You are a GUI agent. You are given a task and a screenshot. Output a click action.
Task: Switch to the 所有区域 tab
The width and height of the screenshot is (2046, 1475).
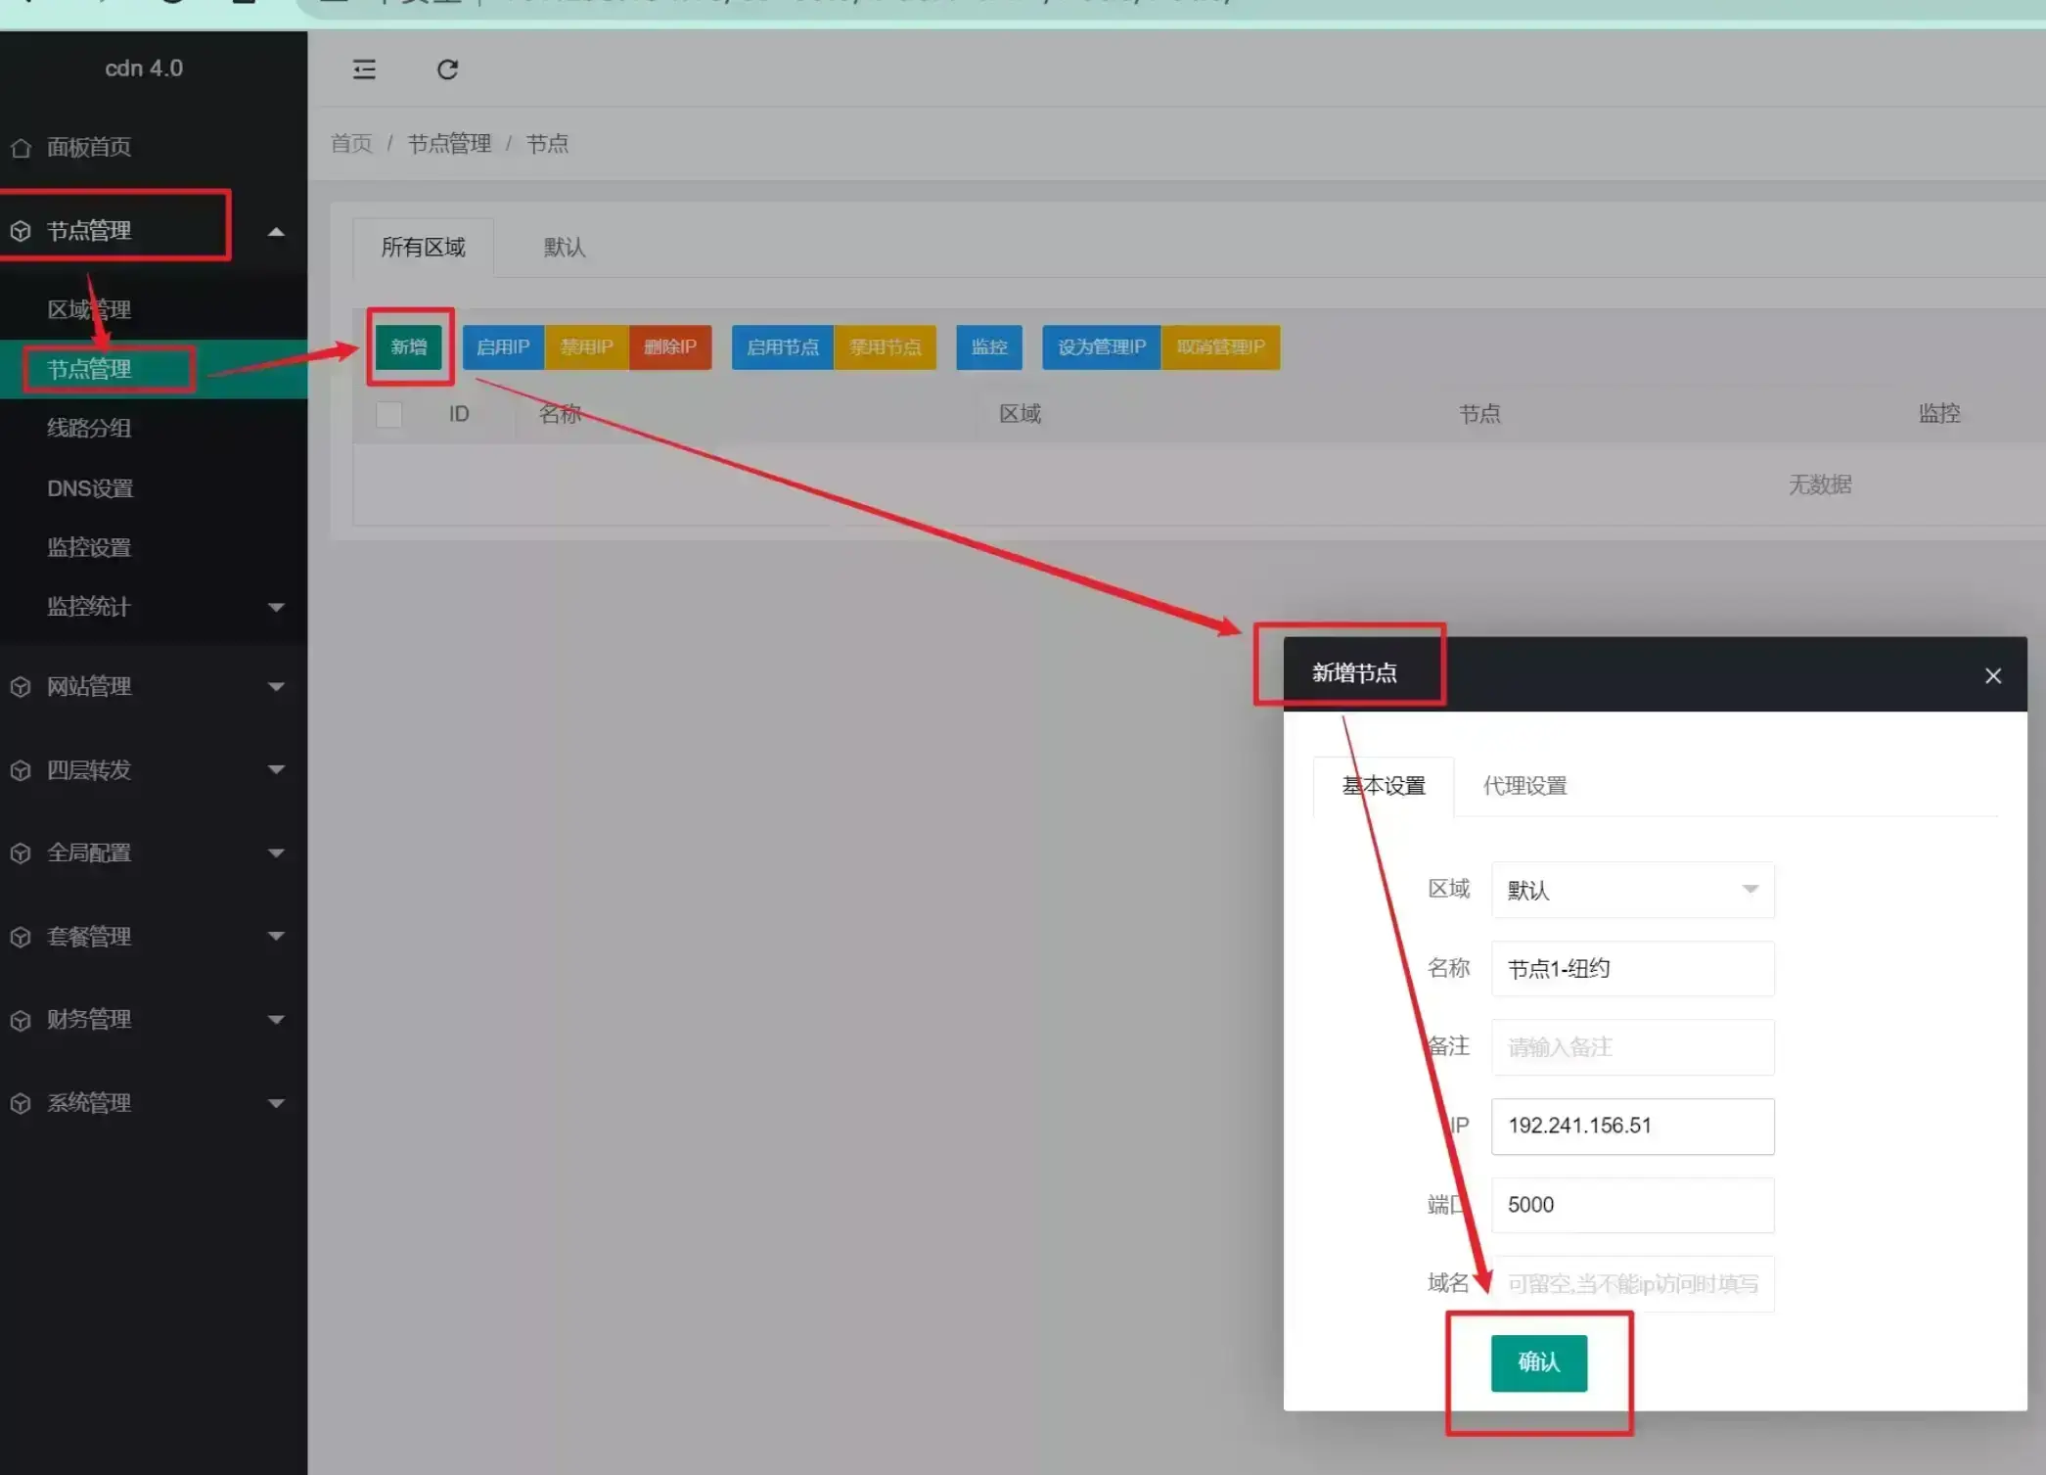pos(423,248)
